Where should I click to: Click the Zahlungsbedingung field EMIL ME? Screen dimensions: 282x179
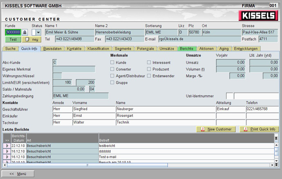[81, 96]
